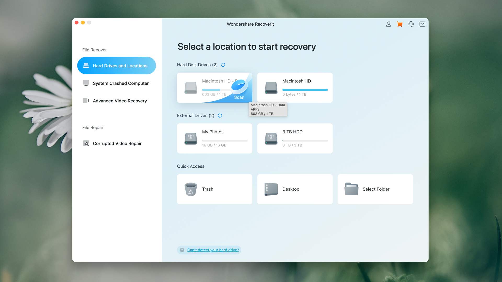Open the user account icon
Image resolution: width=502 pixels, height=282 pixels.
388,24
